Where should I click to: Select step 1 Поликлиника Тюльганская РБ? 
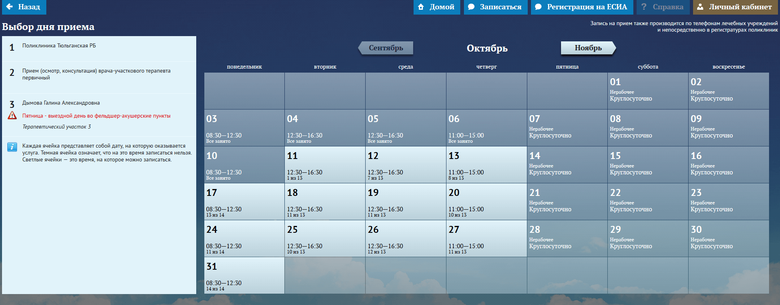(x=99, y=49)
